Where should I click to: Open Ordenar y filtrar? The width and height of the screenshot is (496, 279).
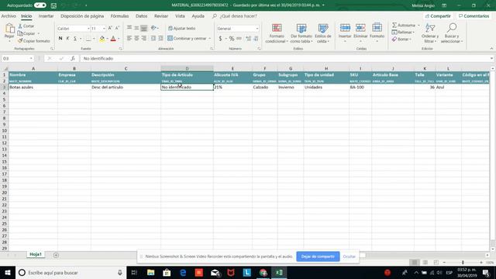(430, 33)
